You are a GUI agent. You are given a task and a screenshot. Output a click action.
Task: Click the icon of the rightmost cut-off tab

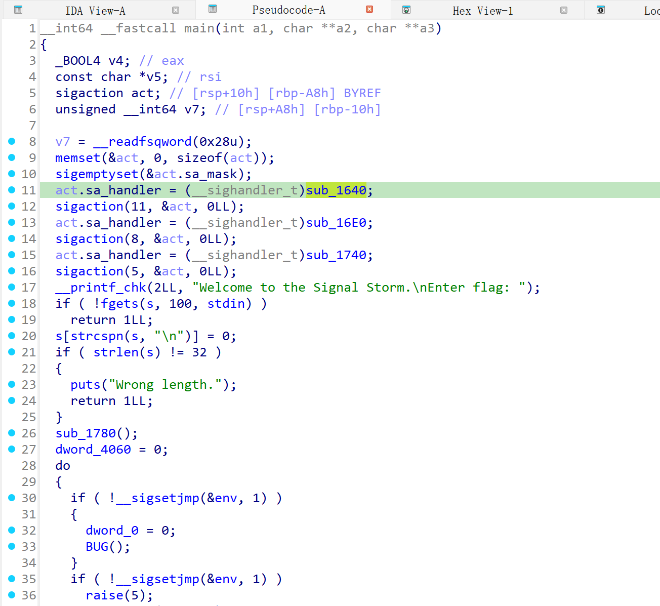[601, 10]
